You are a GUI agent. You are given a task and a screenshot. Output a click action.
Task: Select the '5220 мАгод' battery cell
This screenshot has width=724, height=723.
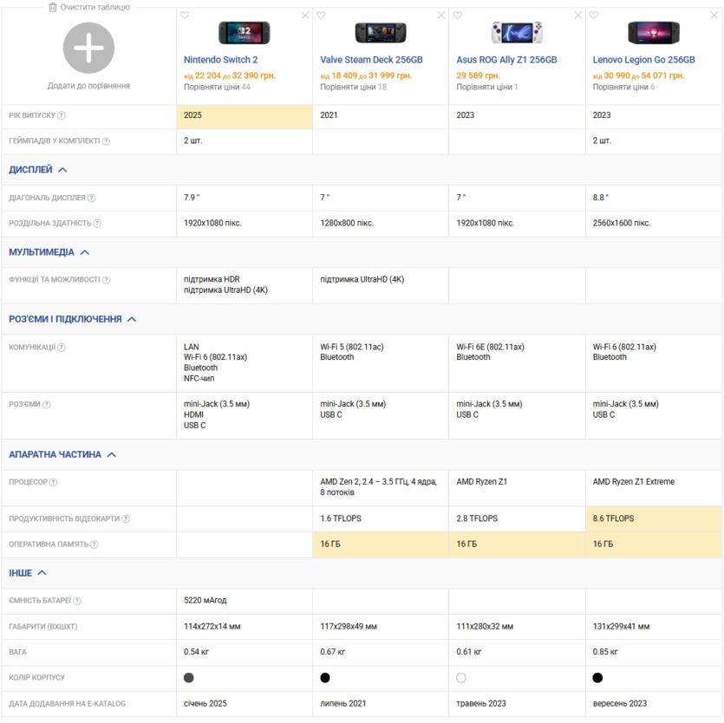245,601
